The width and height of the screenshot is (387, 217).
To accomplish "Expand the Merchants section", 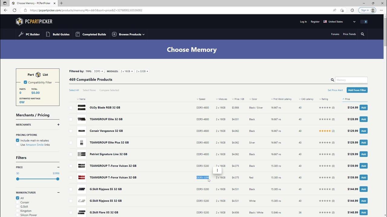I will 58,124.
